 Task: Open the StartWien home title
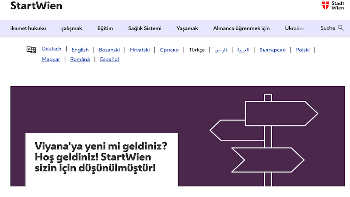coord(36,6)
